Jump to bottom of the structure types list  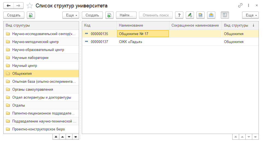tap(76, 137)
